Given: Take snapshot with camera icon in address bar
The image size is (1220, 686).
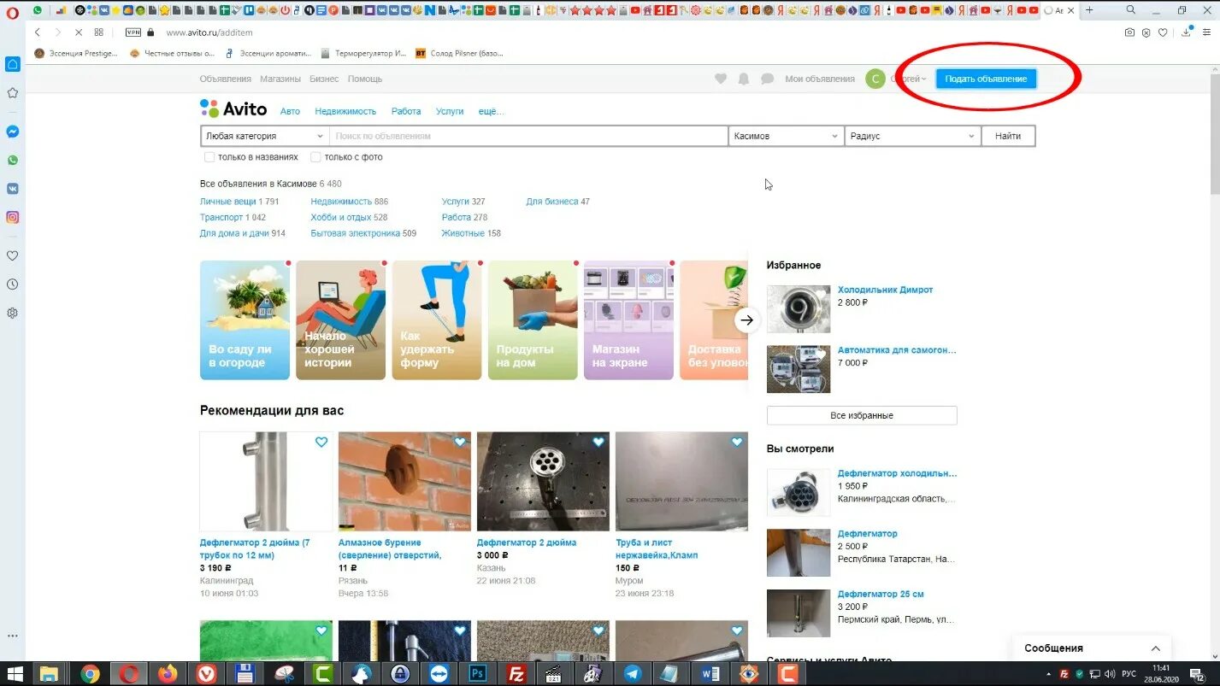Looking at the screenshot, I should [1129, 32].
